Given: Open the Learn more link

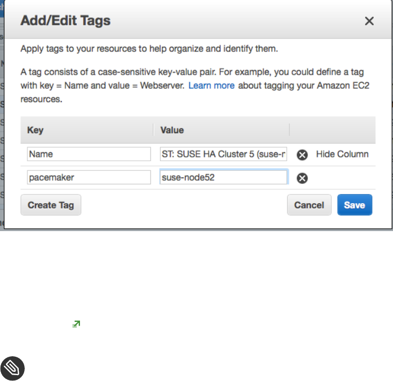Looking at the screenshot, I should pyautogui.click(x=211, y=85).
